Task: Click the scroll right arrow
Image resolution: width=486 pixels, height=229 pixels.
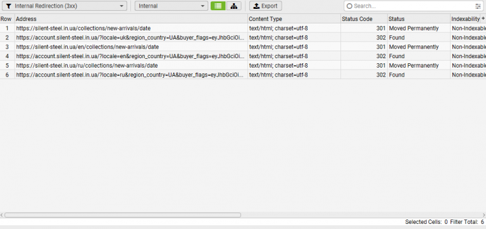Action: coord(484,214)
